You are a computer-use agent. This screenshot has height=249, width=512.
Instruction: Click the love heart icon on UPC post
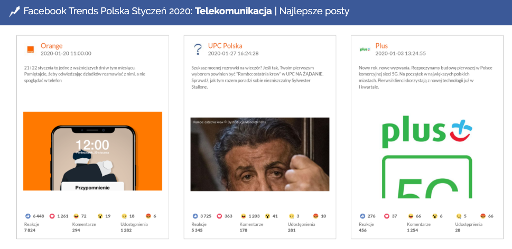[x=219, y=216]
